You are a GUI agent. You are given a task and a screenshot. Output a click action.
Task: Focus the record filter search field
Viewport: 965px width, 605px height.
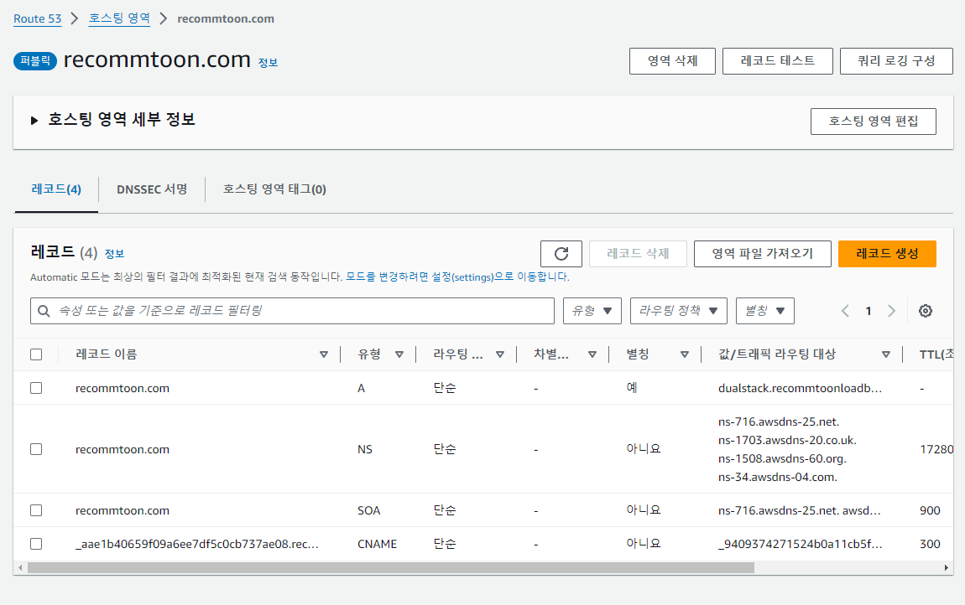(x=292, y=311)
